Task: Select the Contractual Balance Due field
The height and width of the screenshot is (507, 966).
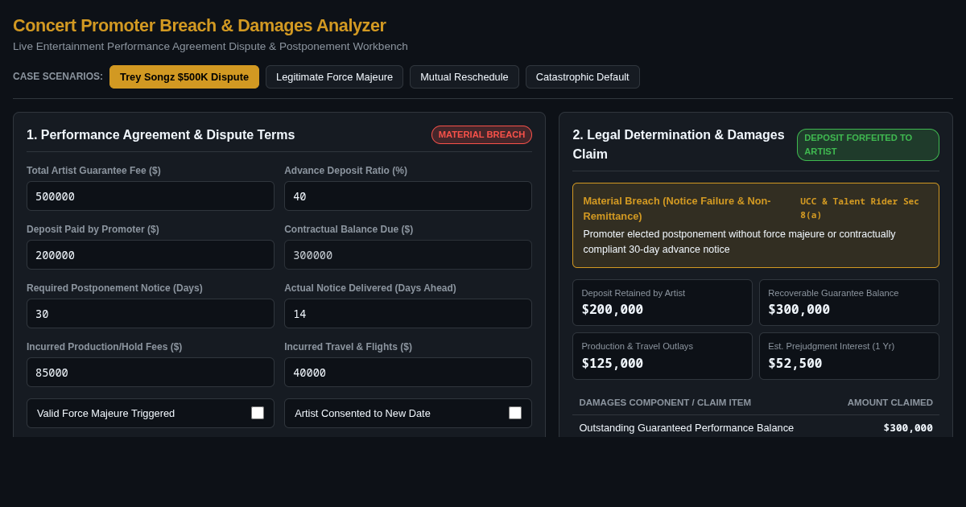Action: click(408, 254)
